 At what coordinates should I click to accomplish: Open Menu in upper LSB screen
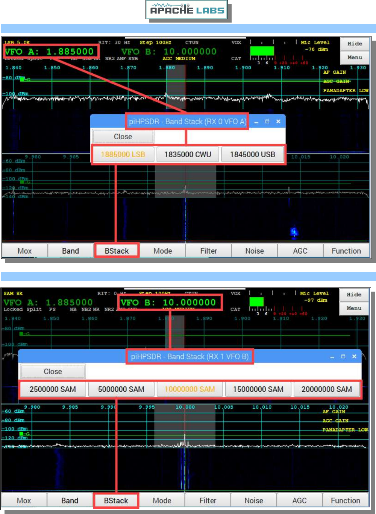tap(355, 57)
